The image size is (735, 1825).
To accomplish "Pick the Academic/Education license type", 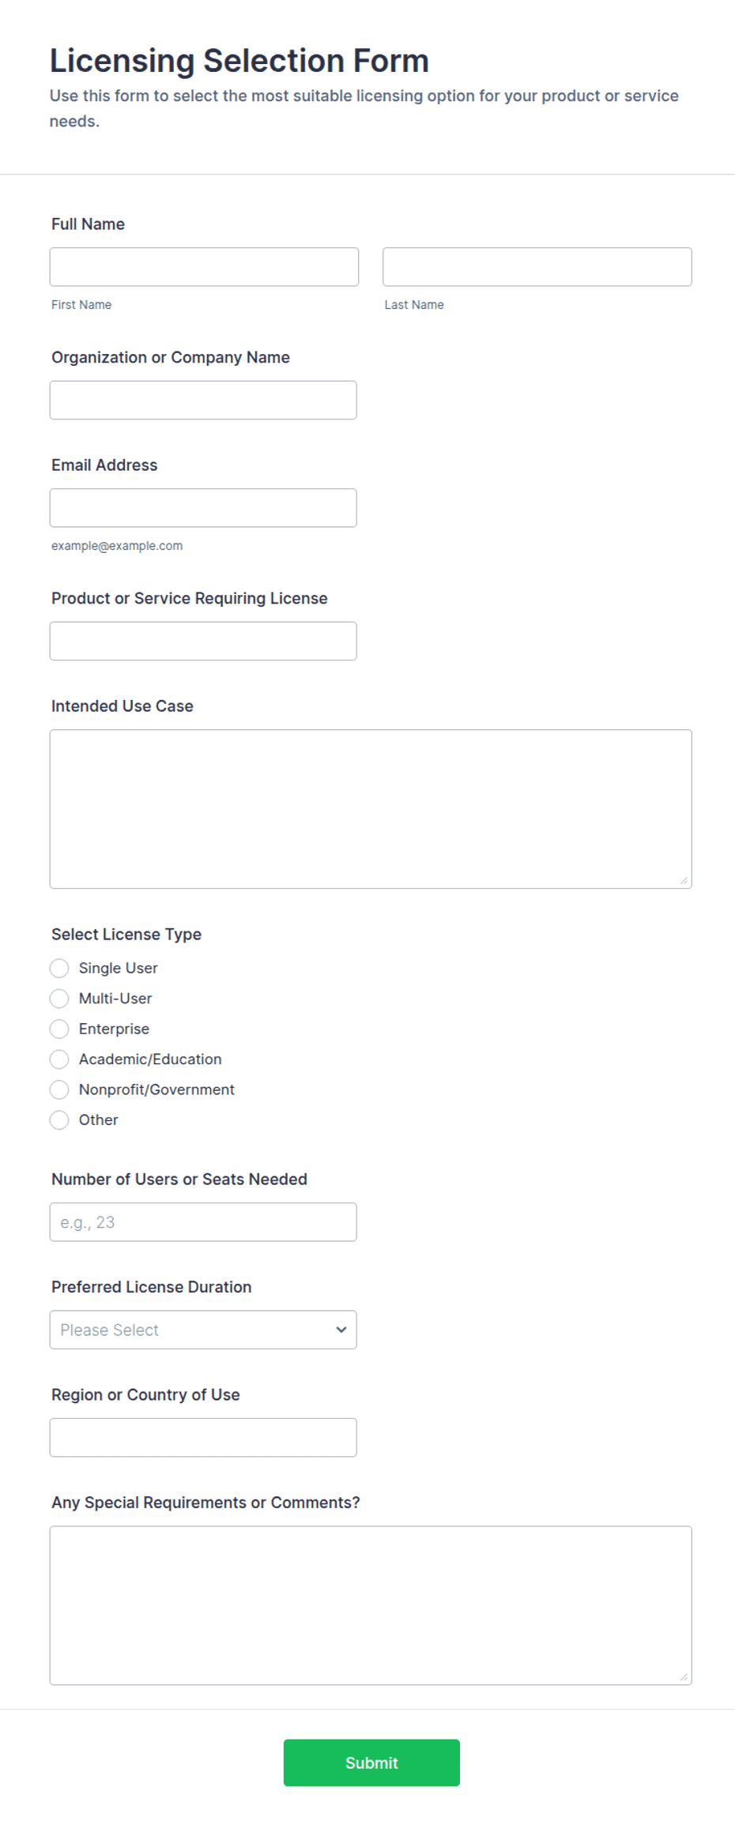I will point(59,1059).
